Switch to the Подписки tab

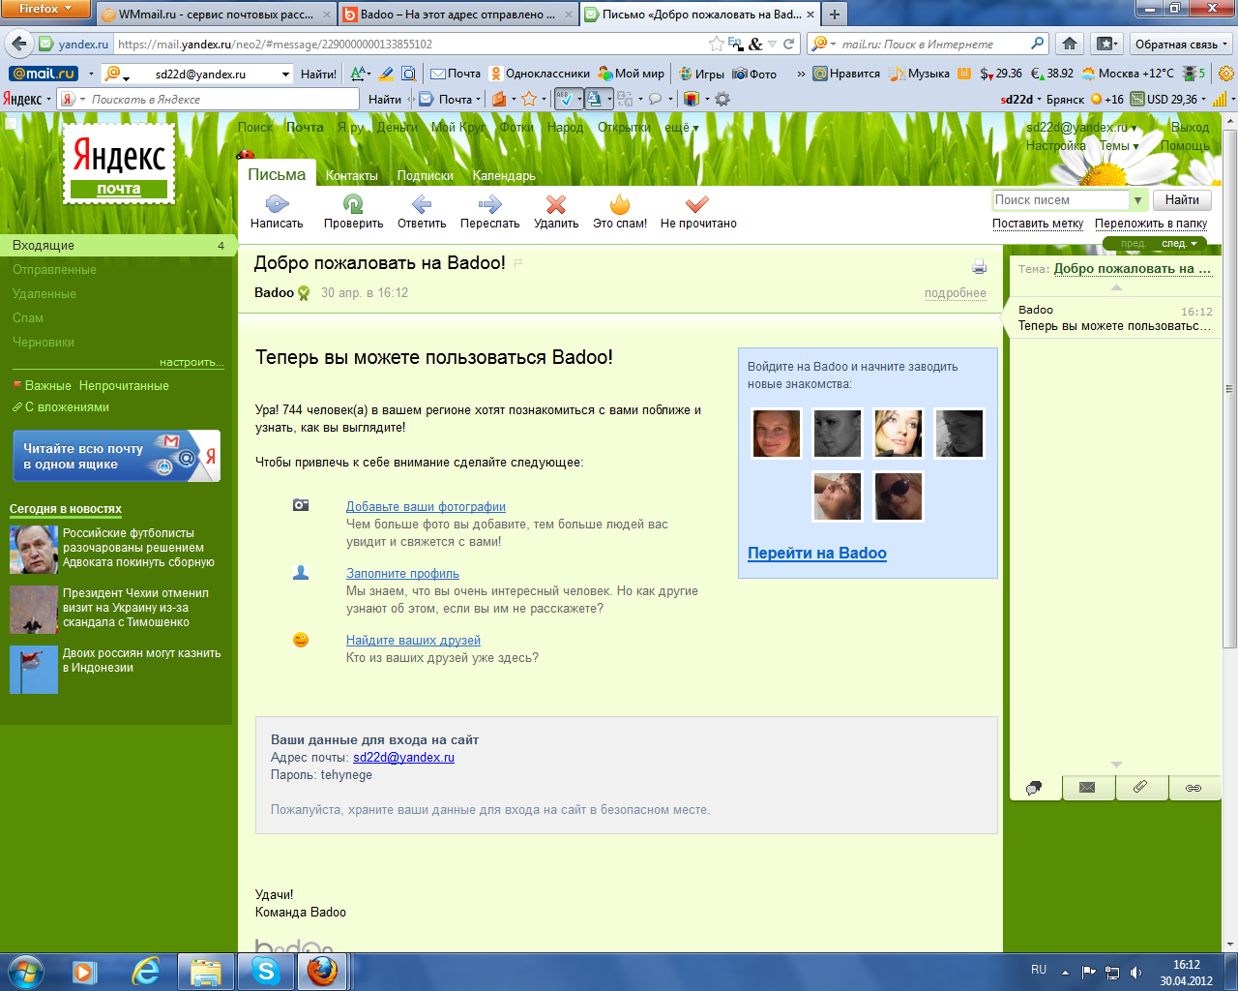pyautogui.click(x=426, y=176)
